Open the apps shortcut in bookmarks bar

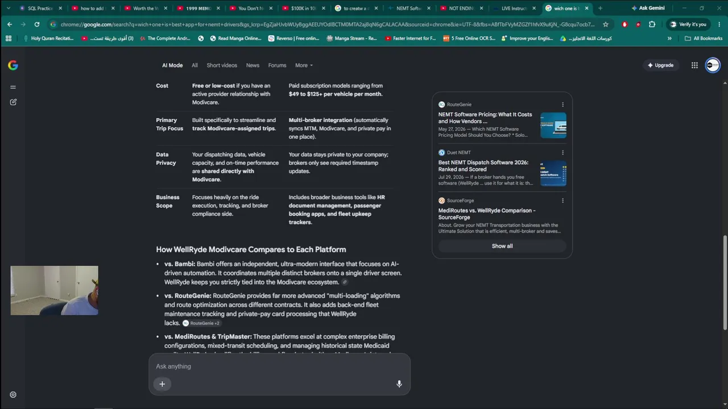(9, 39)
